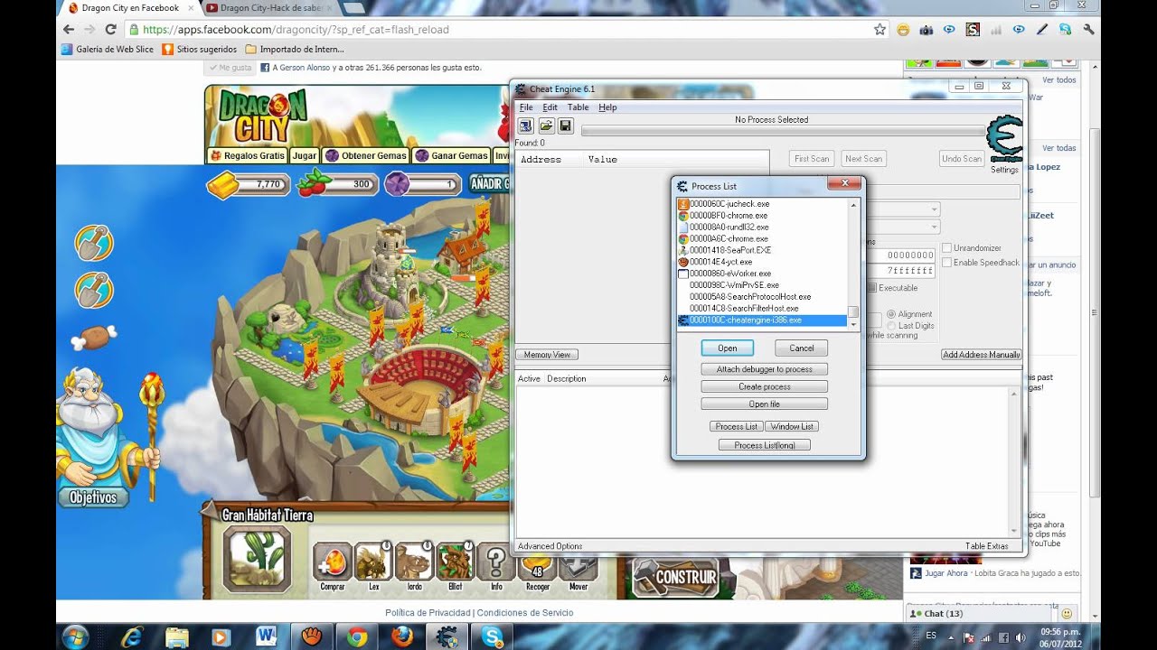The width and height of the screenshot is (1157, 650).
Task: Open Cheat Engine Settings via the logo
Action: point(1004,140)
